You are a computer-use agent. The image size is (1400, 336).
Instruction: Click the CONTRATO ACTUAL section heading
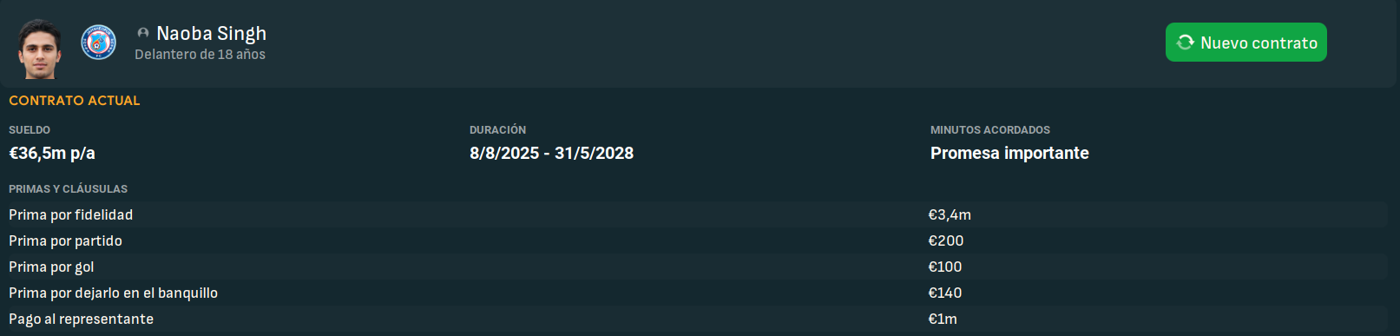[75, 101]
